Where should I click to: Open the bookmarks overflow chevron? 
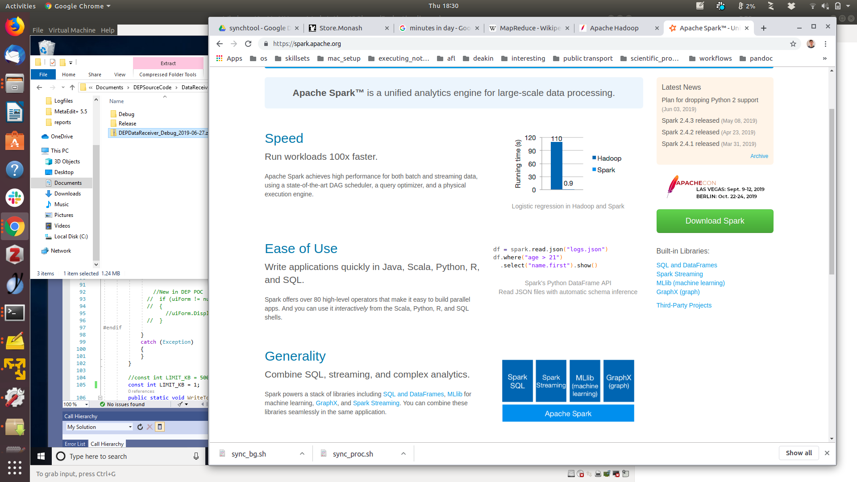824,58
